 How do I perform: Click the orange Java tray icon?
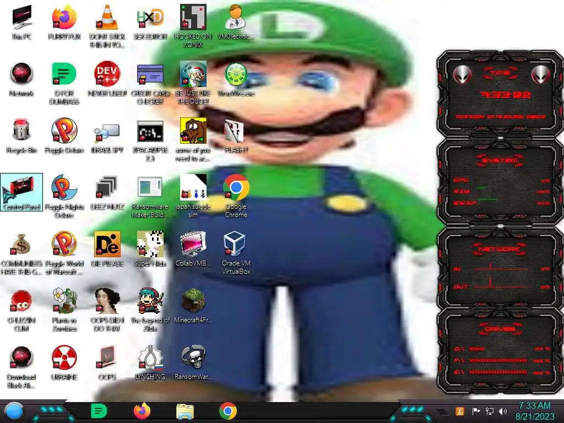460,411
